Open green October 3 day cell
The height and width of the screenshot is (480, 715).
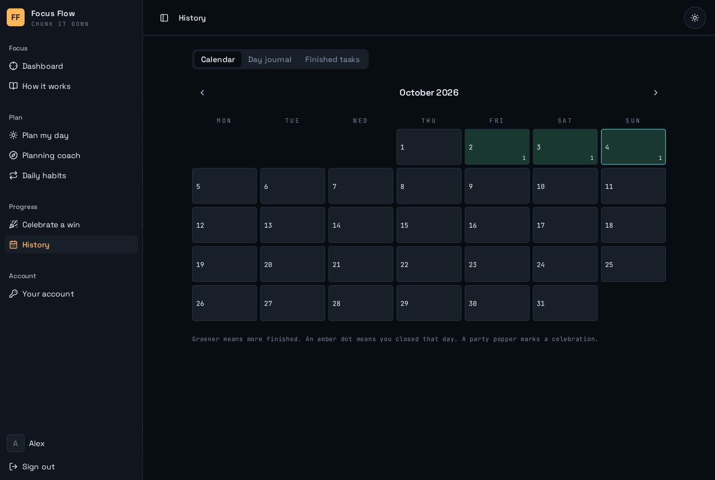(565, 147)
